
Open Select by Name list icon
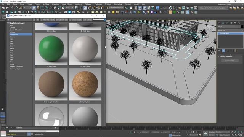pyautogui.click(x=38, y=8)
